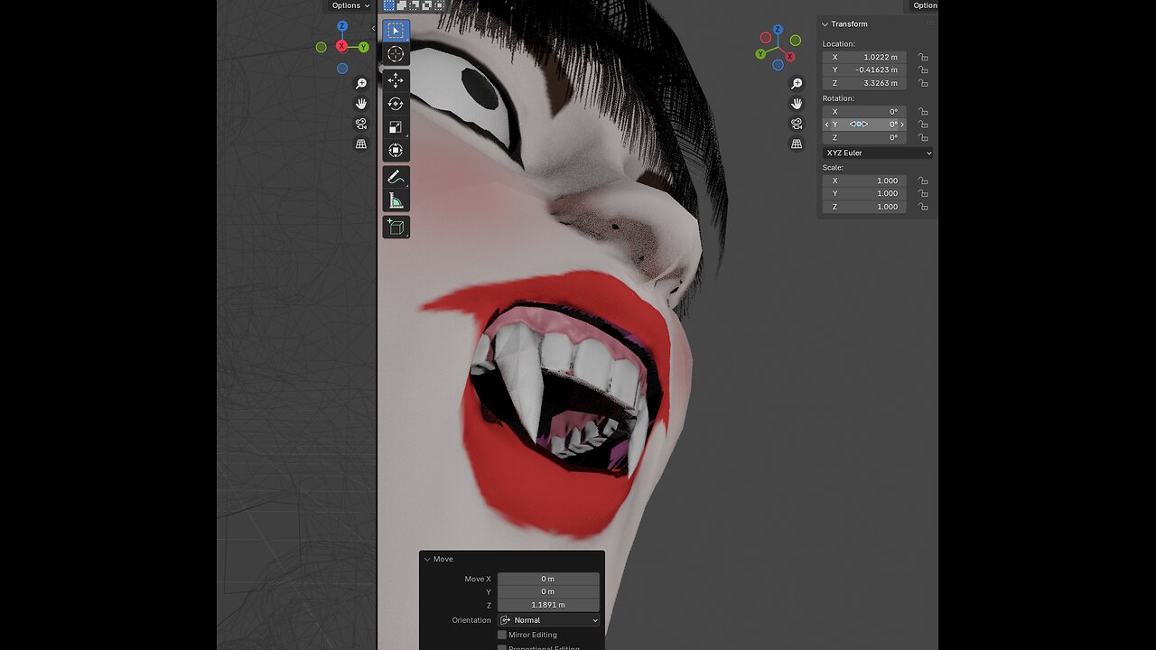1156x650 pixels.
Task: Expand sidebar with small arrow near gizmo
Action: [374, 29]
